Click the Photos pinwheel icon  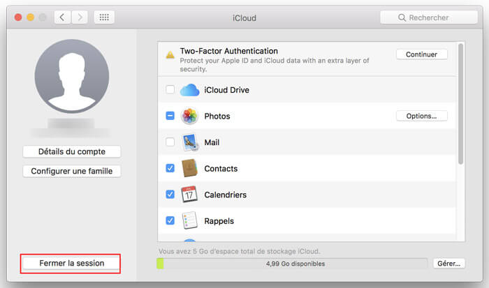(x=189, y=116)
